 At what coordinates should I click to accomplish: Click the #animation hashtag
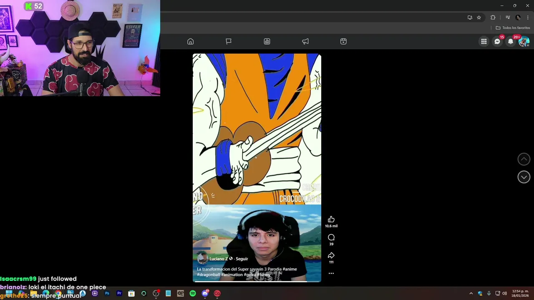[232, 275]
